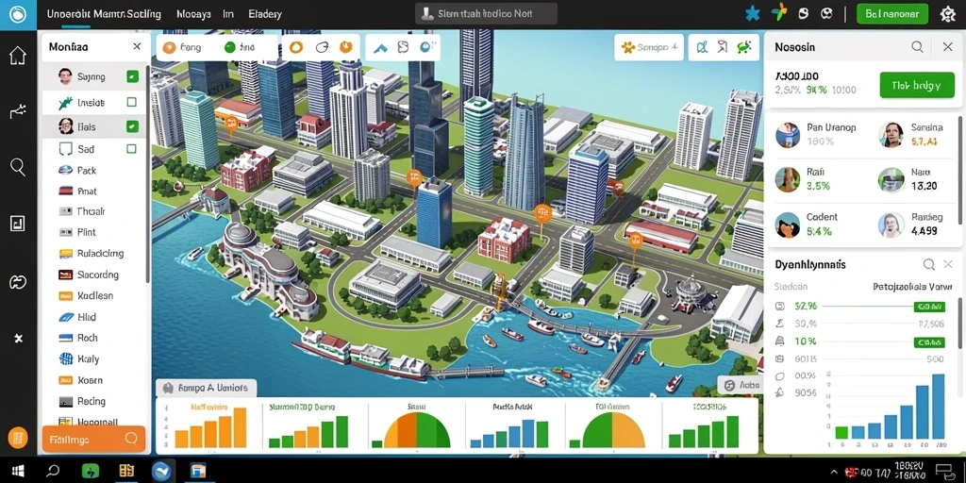Click the green Bel nanorer button
Viewport: 966px width, 483px height.
pyautogui.click(x=892, y=13)
